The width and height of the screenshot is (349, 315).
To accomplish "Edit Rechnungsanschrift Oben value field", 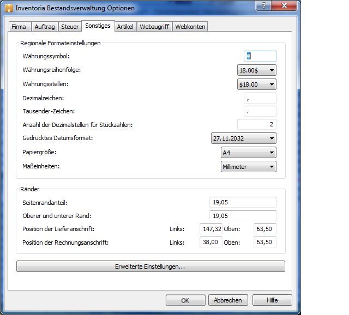I will pos(265,242).
